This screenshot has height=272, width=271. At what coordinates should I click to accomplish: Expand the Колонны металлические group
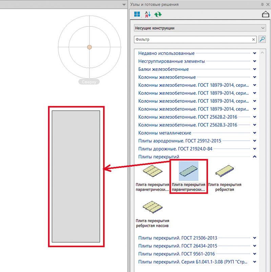point(254,133)
